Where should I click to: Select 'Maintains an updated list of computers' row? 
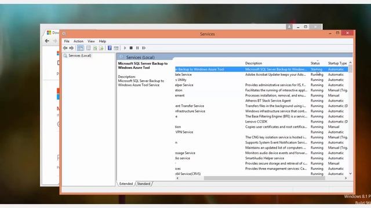tap(261, 148)
